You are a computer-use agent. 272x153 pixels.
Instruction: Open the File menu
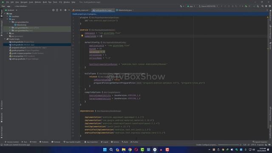pos(8,2)
